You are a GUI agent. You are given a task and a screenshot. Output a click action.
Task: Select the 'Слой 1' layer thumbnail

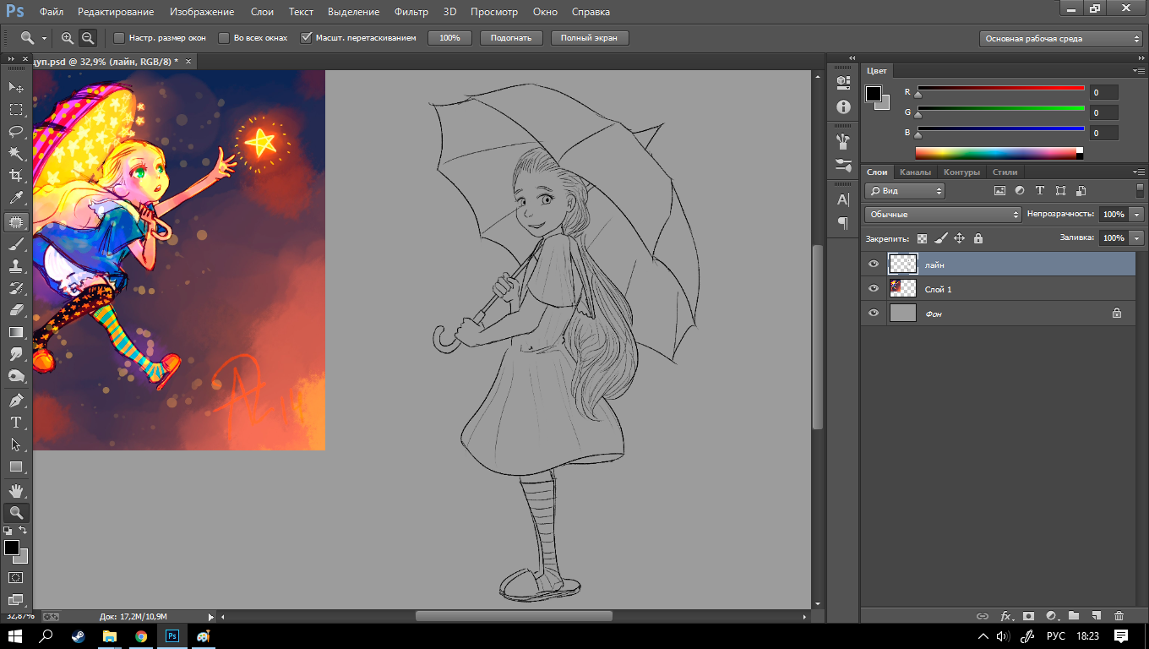coord(903,288)
